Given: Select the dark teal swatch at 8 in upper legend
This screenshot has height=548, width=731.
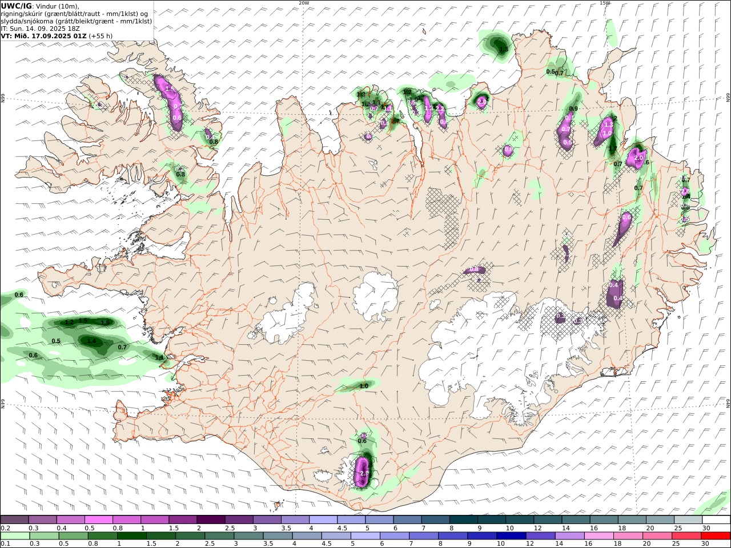Looking at the screenshot, I should [463, 520].
